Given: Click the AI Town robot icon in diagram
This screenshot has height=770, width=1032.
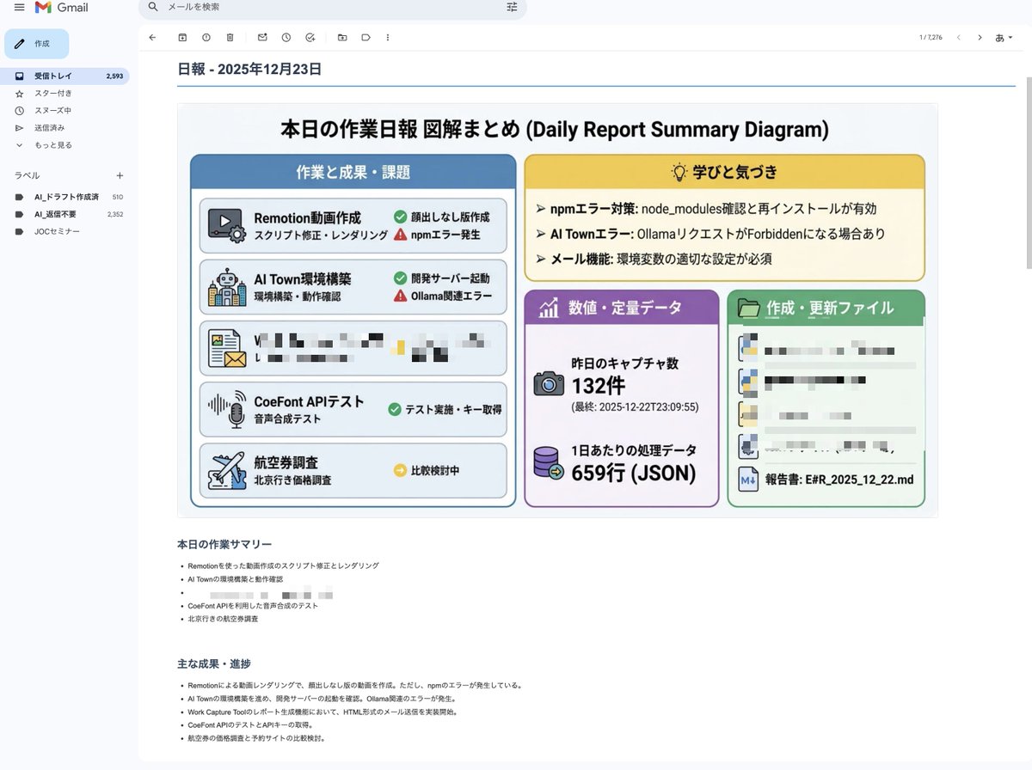Looking at the screenshot, I should 228,288.
